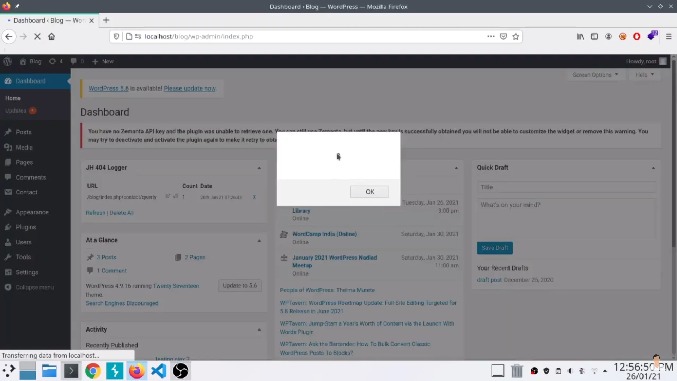The height and width of the screenshot is (381, 677).
Task: Open the Firefox hamburger menu
Action: 669,36
